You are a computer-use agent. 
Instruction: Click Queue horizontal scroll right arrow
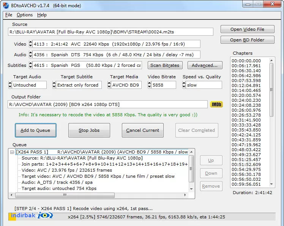point(185,195)
